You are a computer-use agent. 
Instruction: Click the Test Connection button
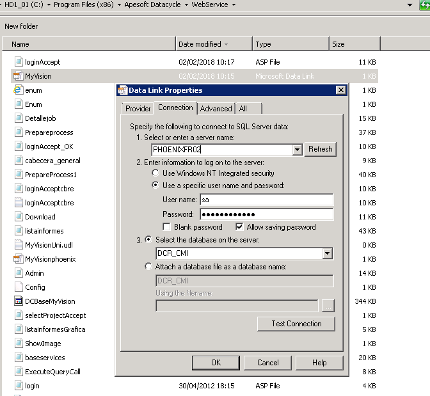click(296, 324)
